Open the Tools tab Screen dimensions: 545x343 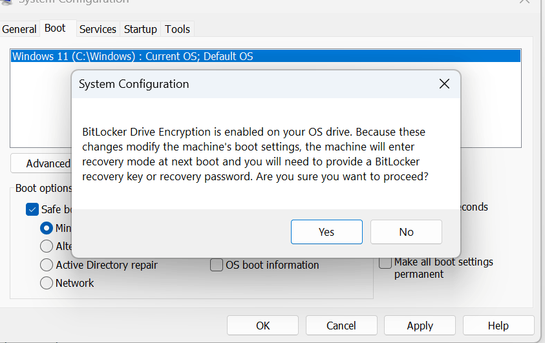[x=177, y=29]
